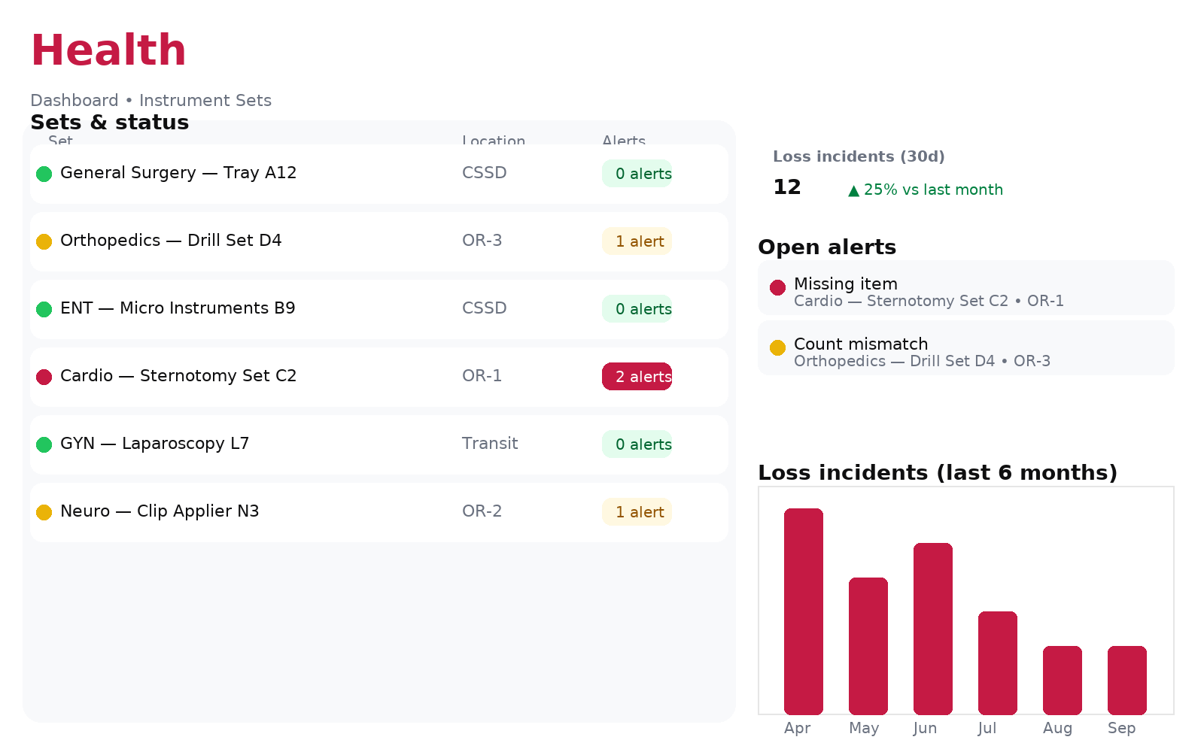This screenshot has width=1204, height=752.
Task: Select the green status dot for ENT Micro Instruments B9
Action: coord(44,309)
